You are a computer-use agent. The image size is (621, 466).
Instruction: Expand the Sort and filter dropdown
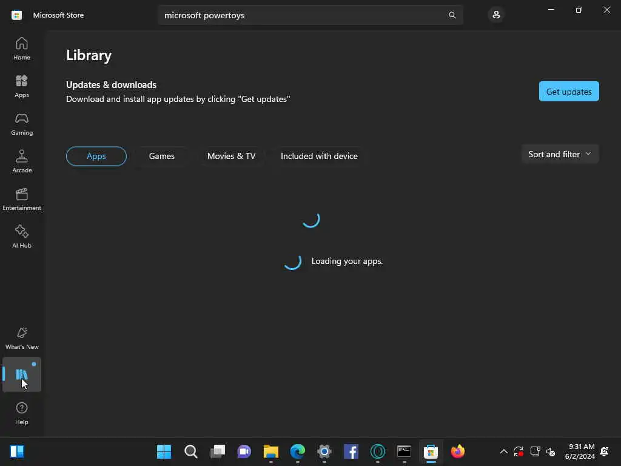(x=560, y=154)
